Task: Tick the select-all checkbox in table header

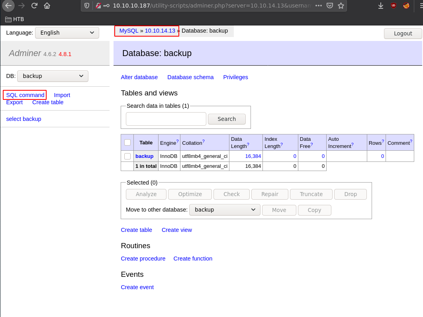Action: click(x=127, y=142)
